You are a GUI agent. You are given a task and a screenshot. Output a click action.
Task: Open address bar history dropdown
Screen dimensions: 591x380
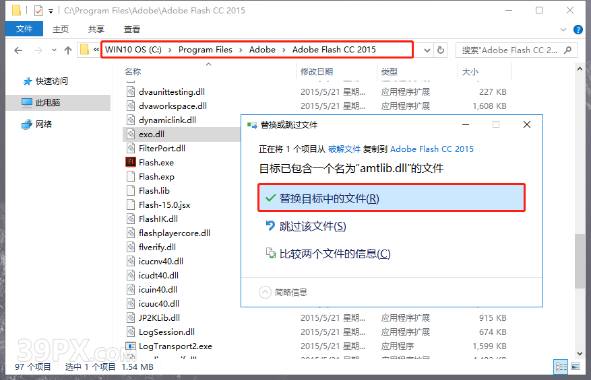click(427, 50)
